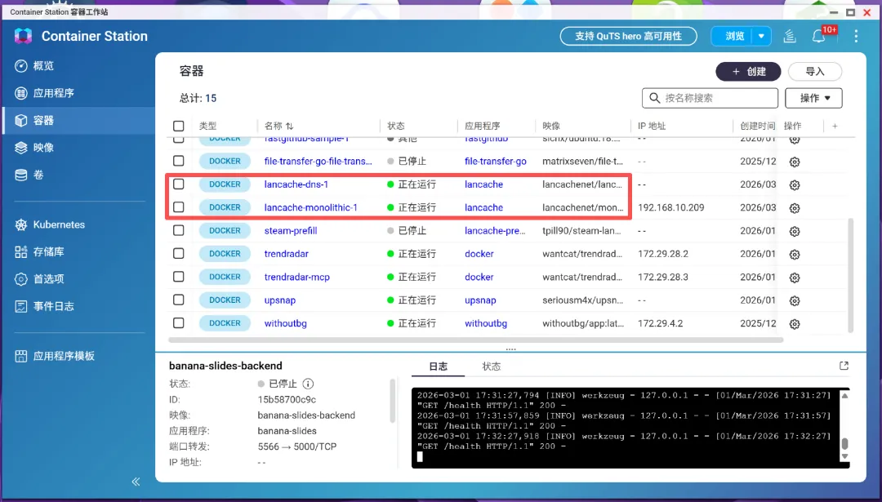Check the lancache-monolithic-1 checkbox
Viewport: 882px width, 502px height.
point(178,207)
